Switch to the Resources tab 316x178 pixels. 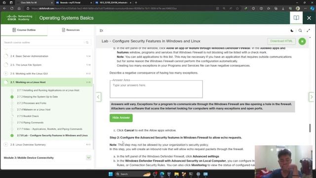pos(71,30)
